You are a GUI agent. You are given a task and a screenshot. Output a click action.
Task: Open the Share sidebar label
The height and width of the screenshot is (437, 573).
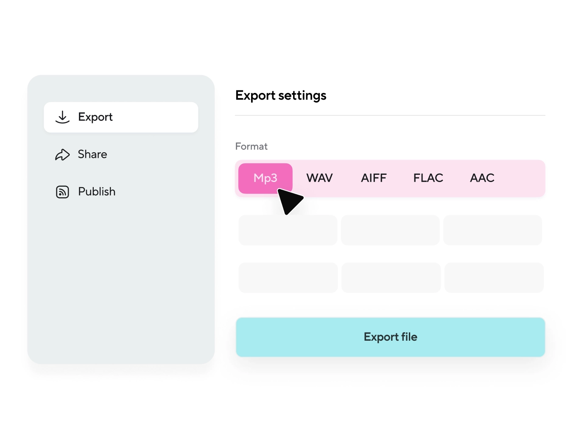tap(92, 154)
